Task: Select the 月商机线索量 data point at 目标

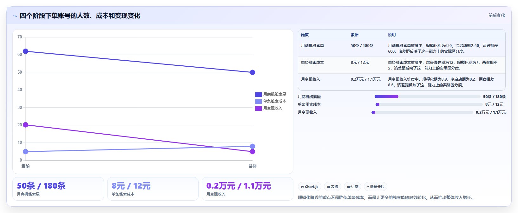Action: click(252, 72)
